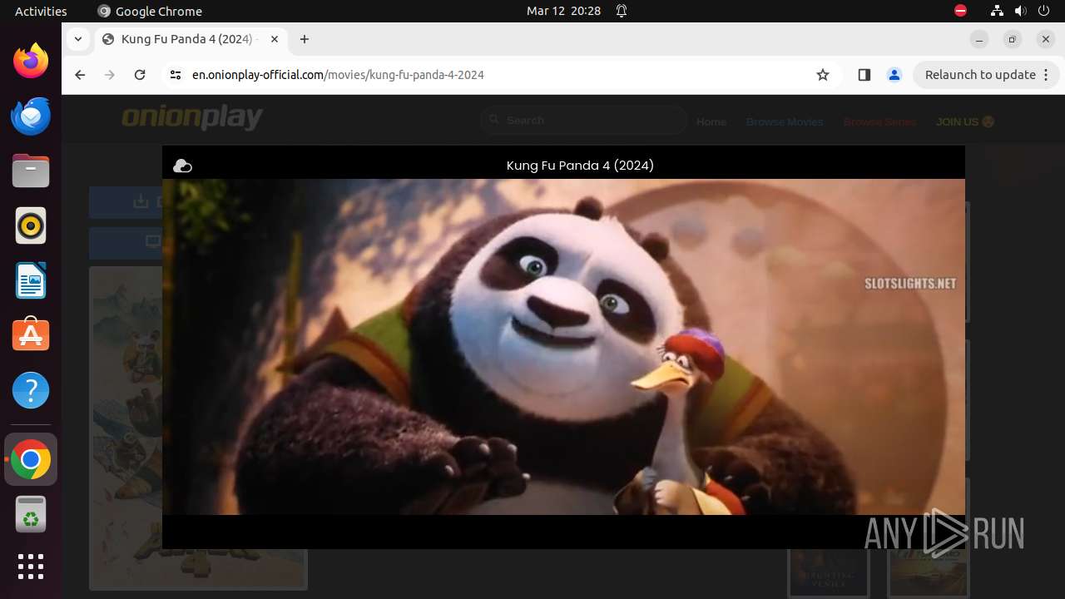
Task: Open the Files manager in dock
Action: 31,171
